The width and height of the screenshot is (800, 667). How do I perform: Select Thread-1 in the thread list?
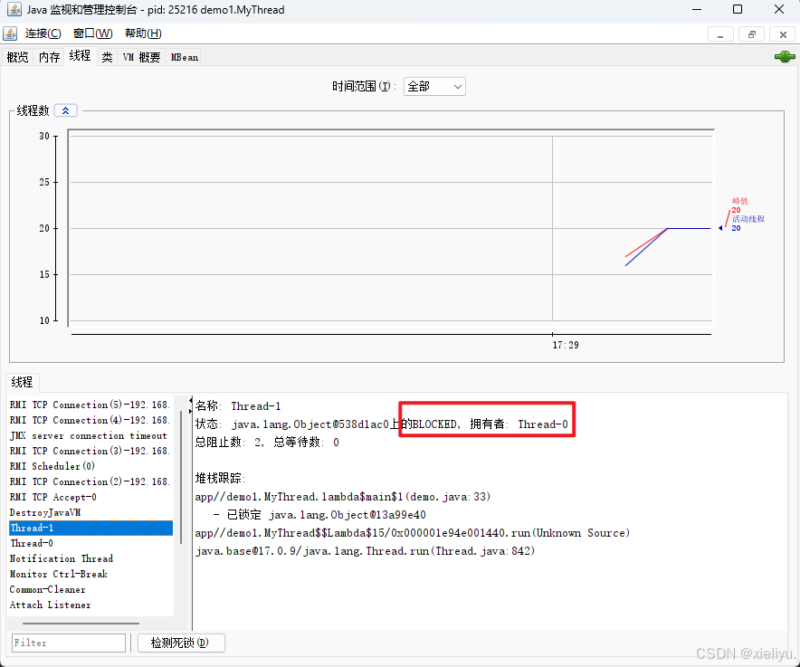(x=90, y=528)
